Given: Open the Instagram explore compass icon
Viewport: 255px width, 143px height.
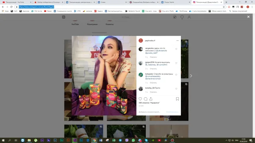Looking at the screenshot, I should click(x=175, y=17).
